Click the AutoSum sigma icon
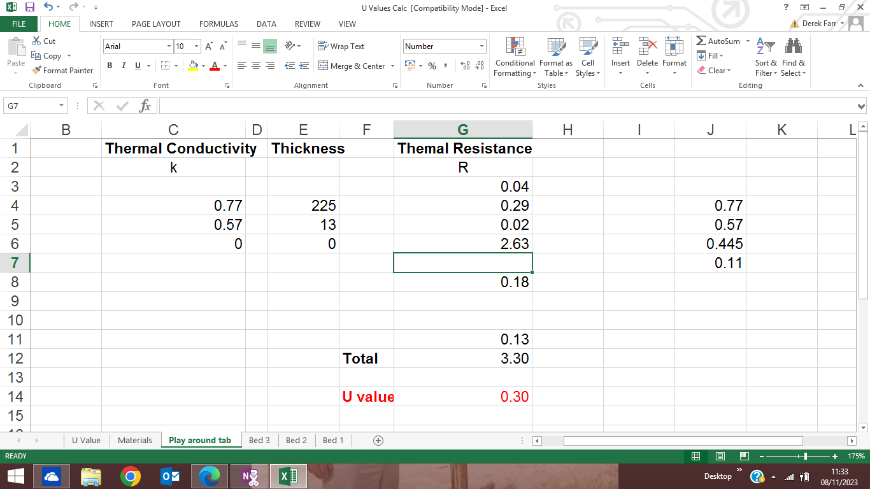The width and height of the screenshot is (870, 489). click(701, 41)
